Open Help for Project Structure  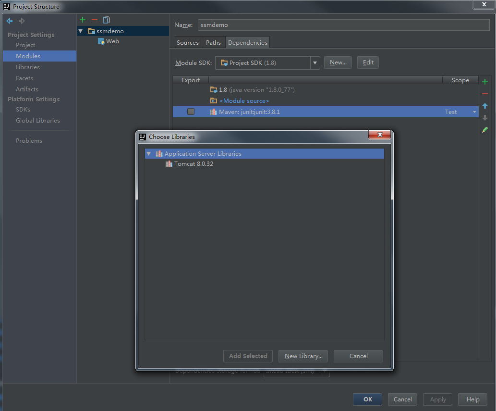click(x=473, y=399)
